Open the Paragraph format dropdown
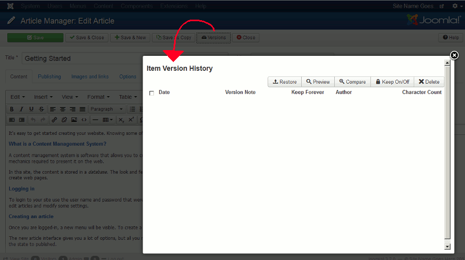The image size is (465, 260). point(107,109)
